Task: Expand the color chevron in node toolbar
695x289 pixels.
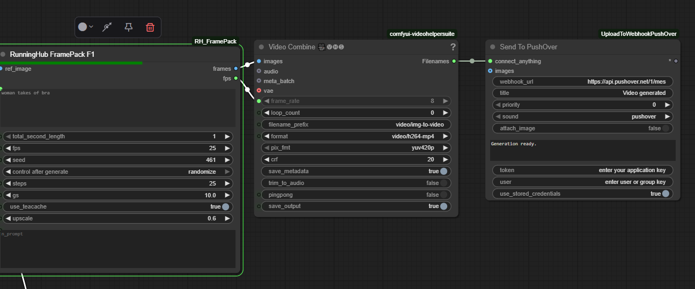Action: pyautogui.click(x=91, y=27)
